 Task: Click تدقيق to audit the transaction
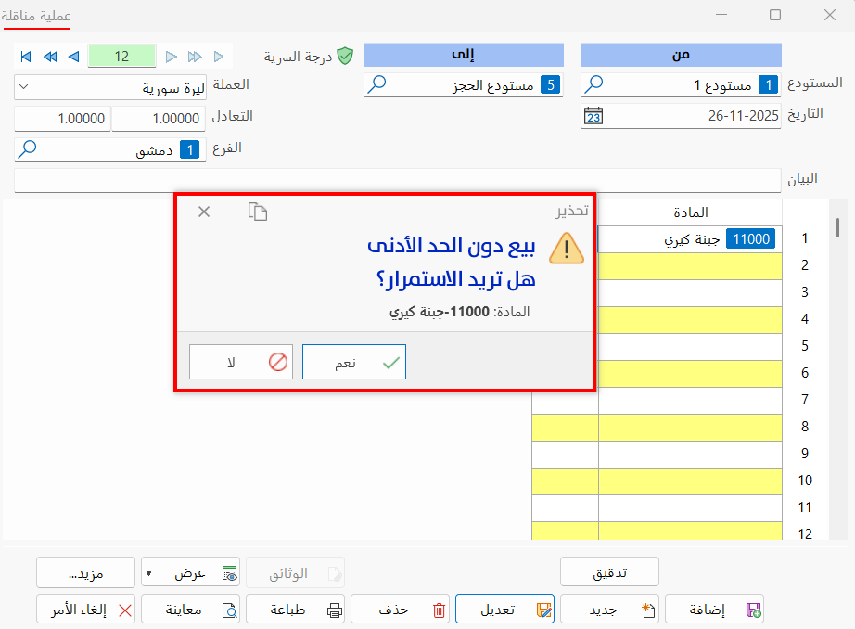[x=609, y=571]
